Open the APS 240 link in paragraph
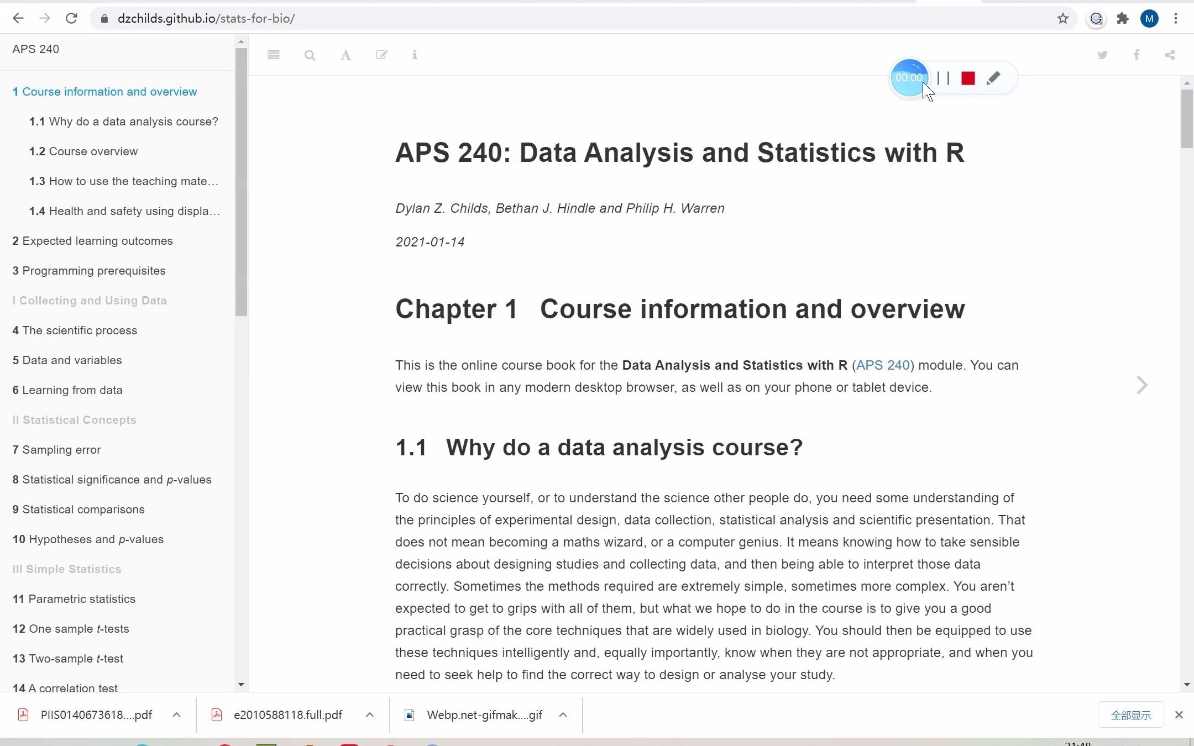Screen dimensions: 1194x746 [x=883, y=365]
